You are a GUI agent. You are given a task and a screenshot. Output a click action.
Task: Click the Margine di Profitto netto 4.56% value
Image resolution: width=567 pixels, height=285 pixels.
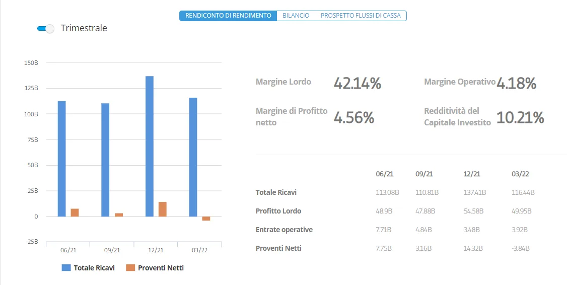353,117
